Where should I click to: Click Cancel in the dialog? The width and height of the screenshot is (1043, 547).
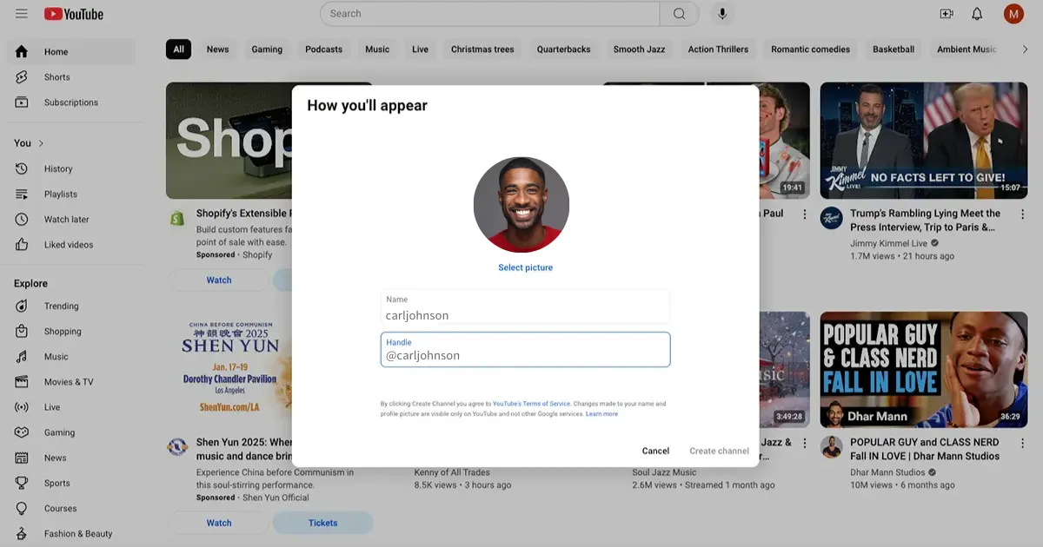click(x=655, y=451)
